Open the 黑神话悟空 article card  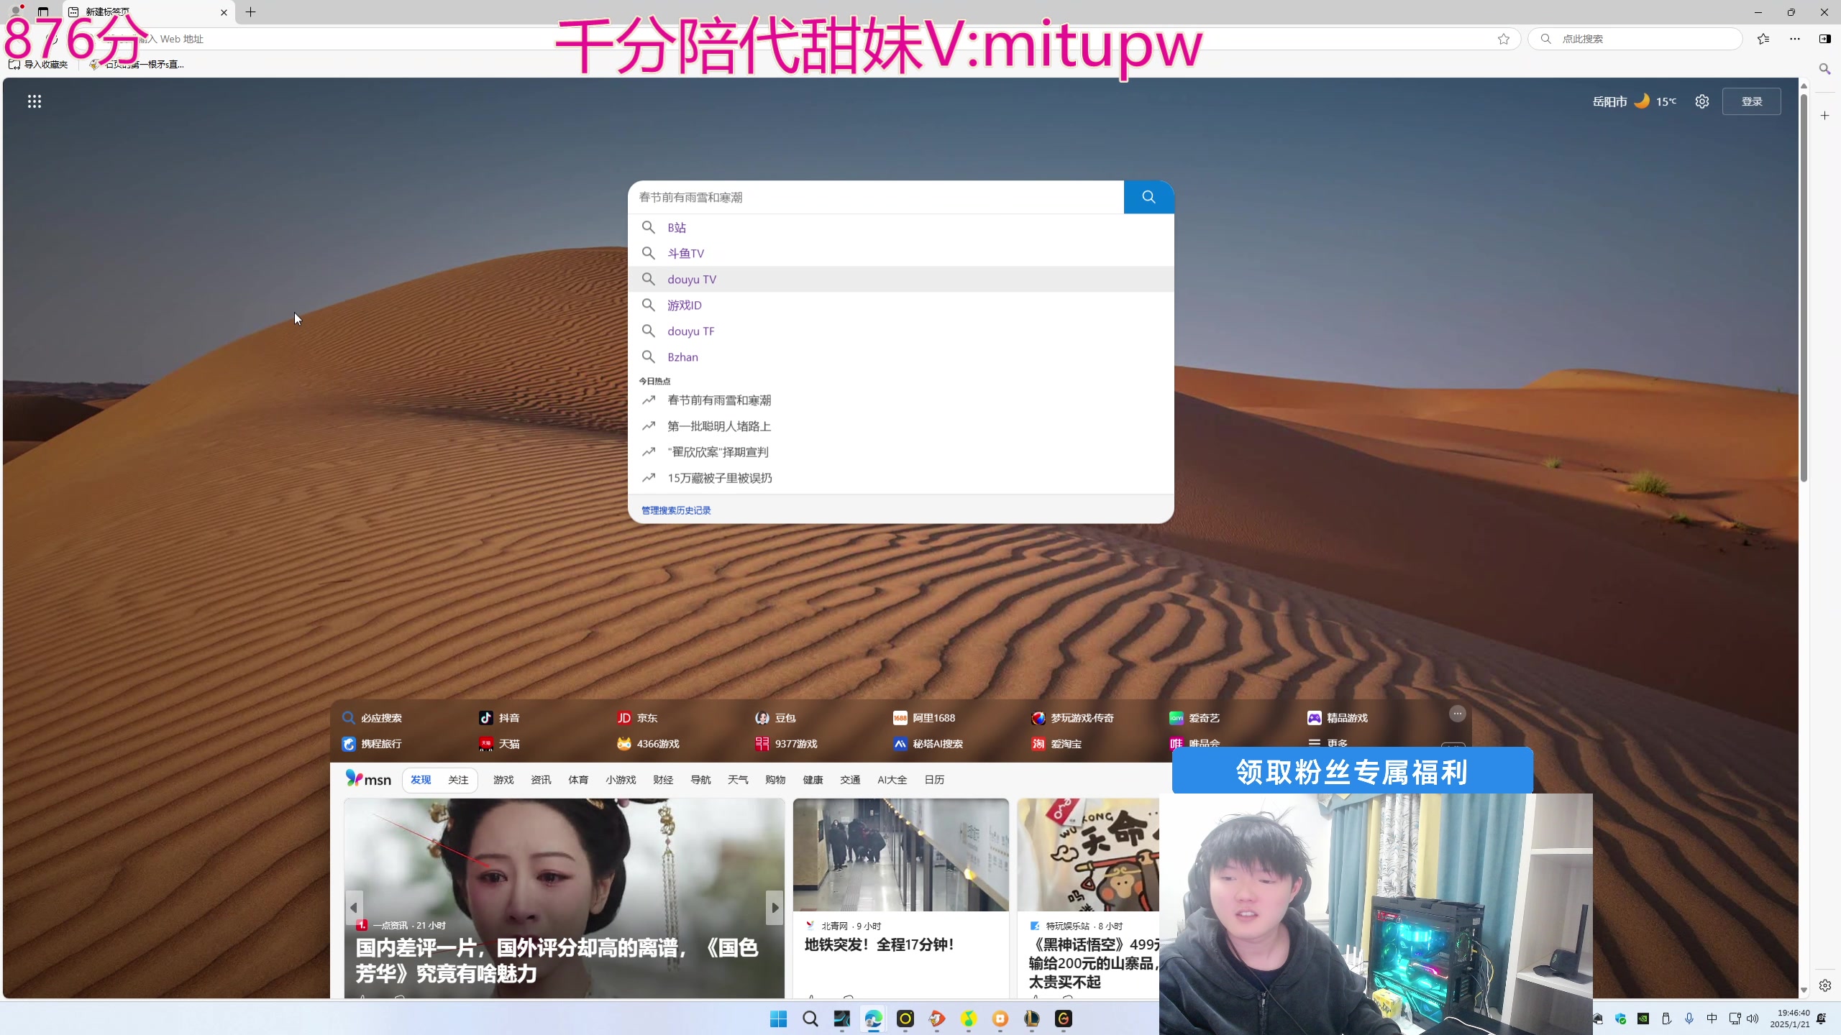pos(1088,898)
